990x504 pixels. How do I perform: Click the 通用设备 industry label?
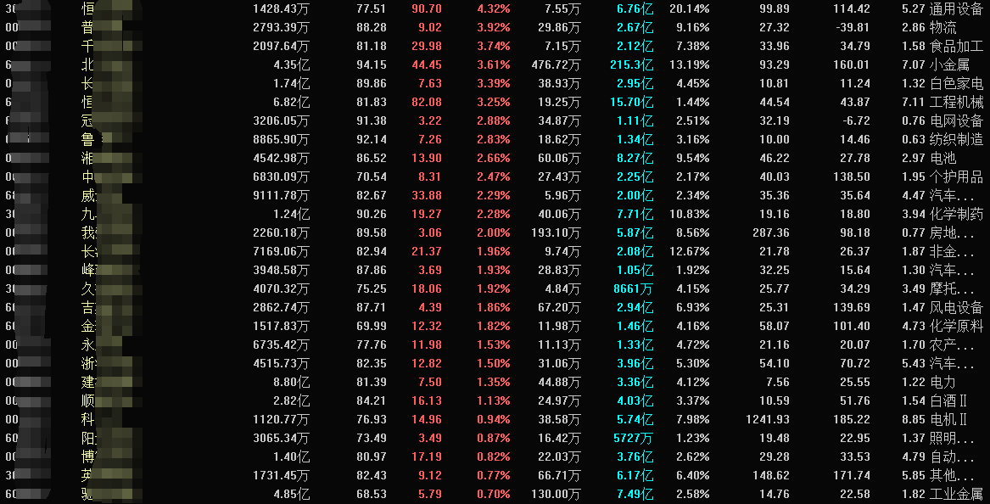click(x=956, y=9)
